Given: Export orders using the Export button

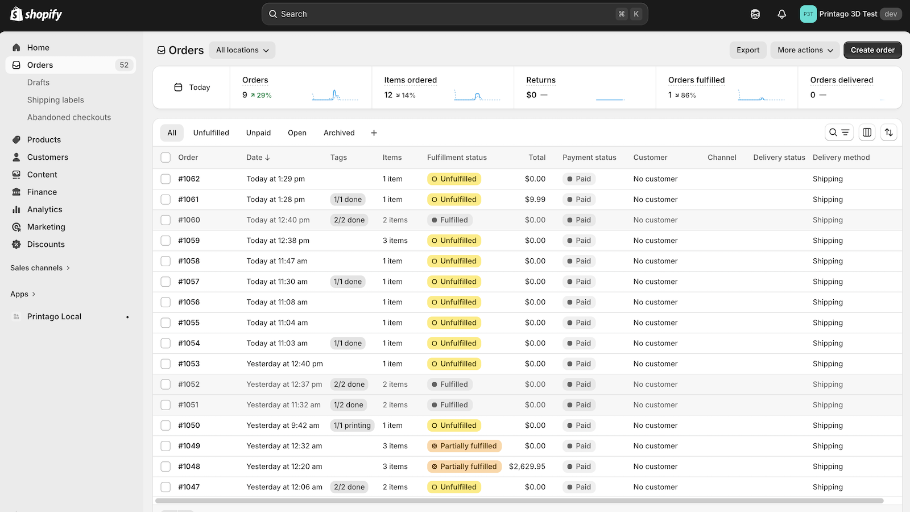Looking at the screenshot, I should 748,50.
